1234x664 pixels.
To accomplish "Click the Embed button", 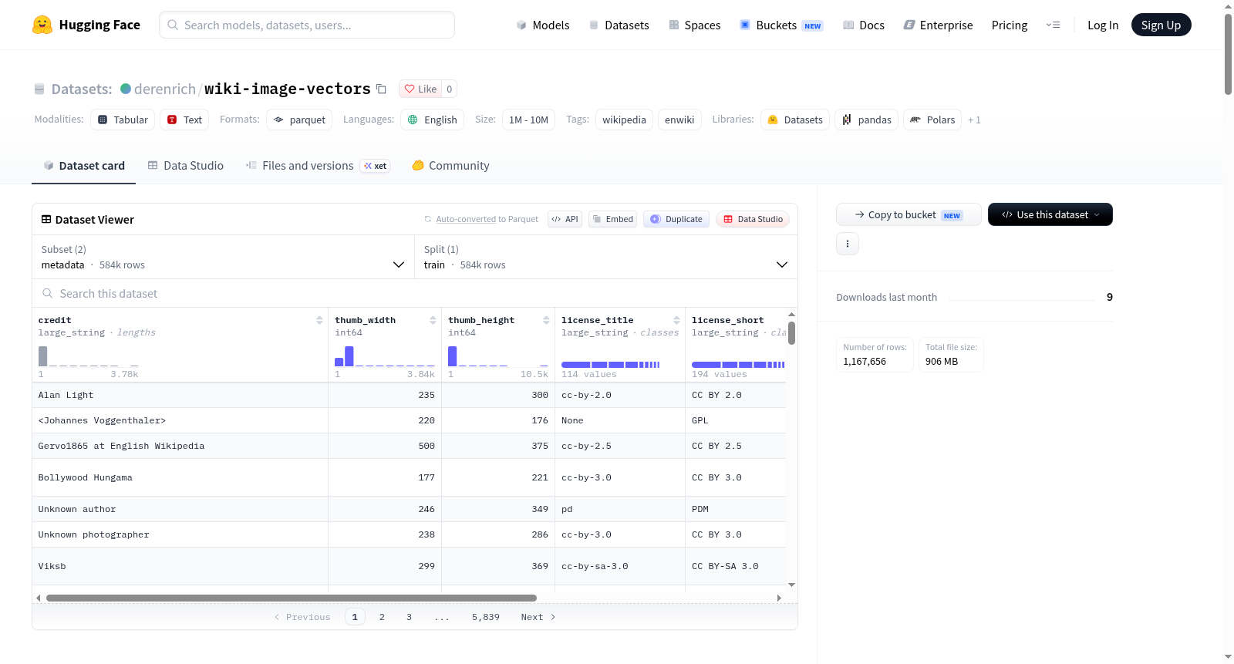I will tap(612, 219).
